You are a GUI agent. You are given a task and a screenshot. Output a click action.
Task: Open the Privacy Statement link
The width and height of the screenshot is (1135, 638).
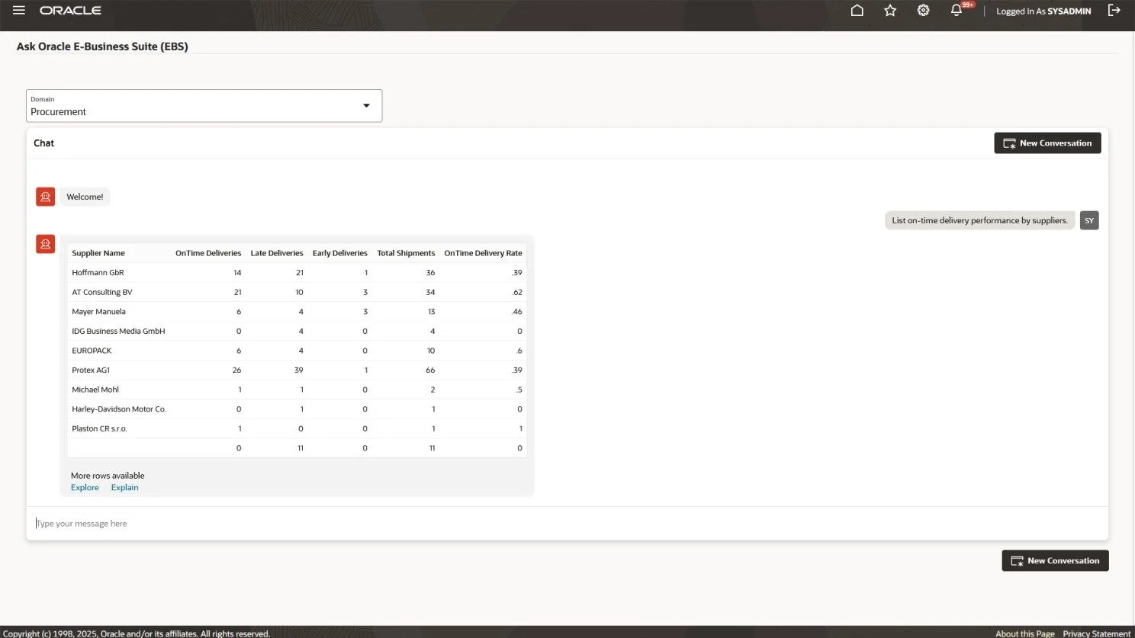1097,633
